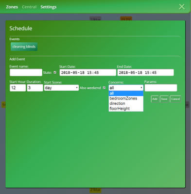The width and height of the screenshot is (191, 194).
Task: Click the Add button
Action: [155, 99]
